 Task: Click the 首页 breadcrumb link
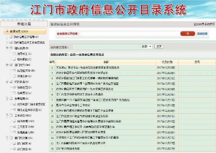[x=73, y=55]
